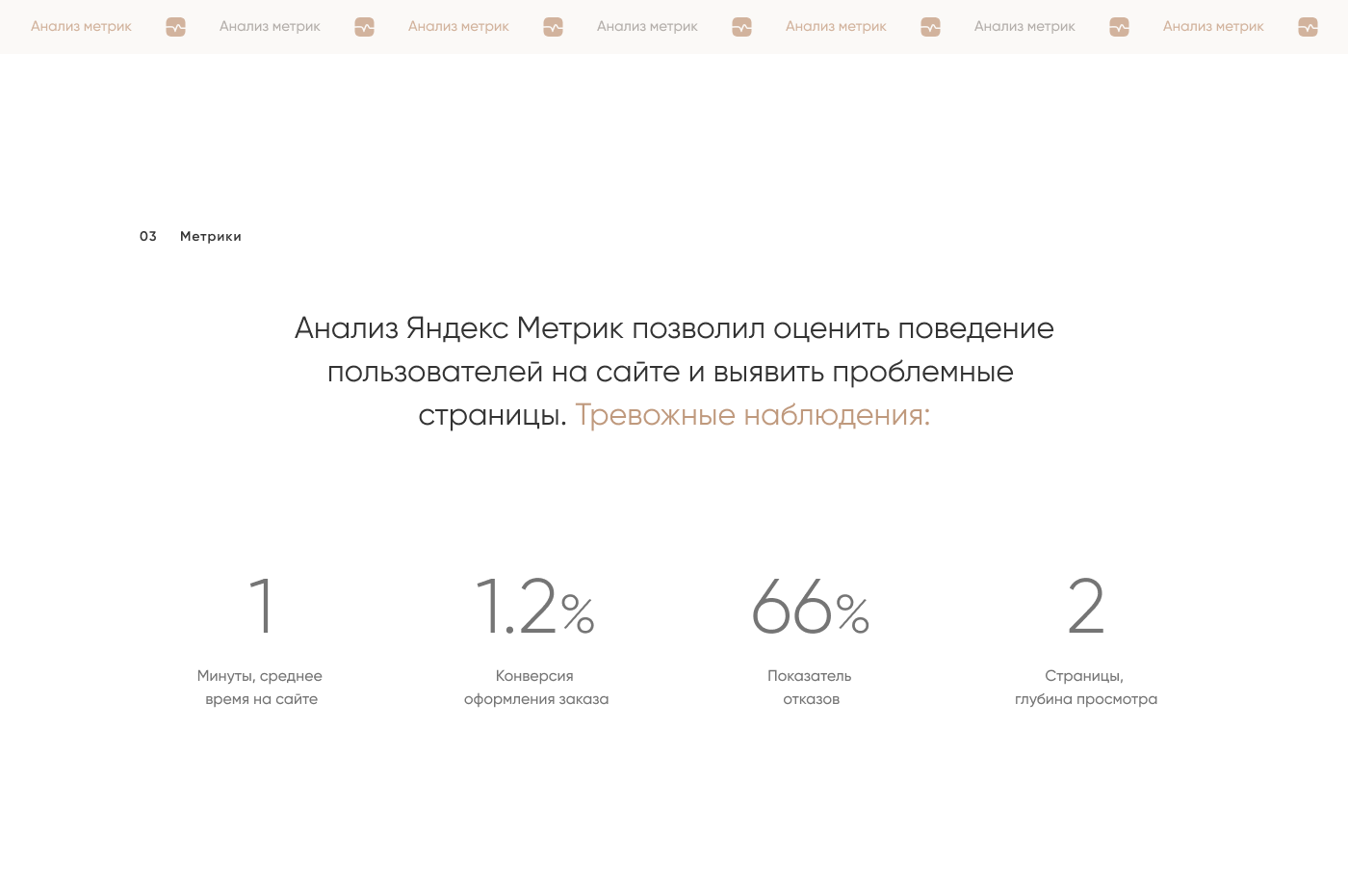Click the 'Конверсия оформления заказа' caption
1348x885 pixels.
[x=535, y=688]
